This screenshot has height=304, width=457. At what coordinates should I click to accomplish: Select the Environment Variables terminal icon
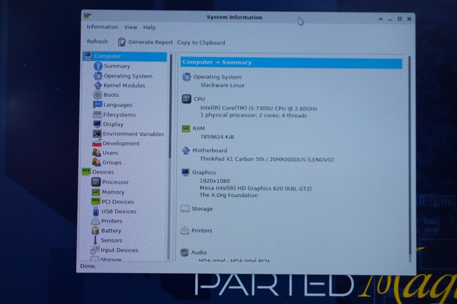(x=97, y=133)
